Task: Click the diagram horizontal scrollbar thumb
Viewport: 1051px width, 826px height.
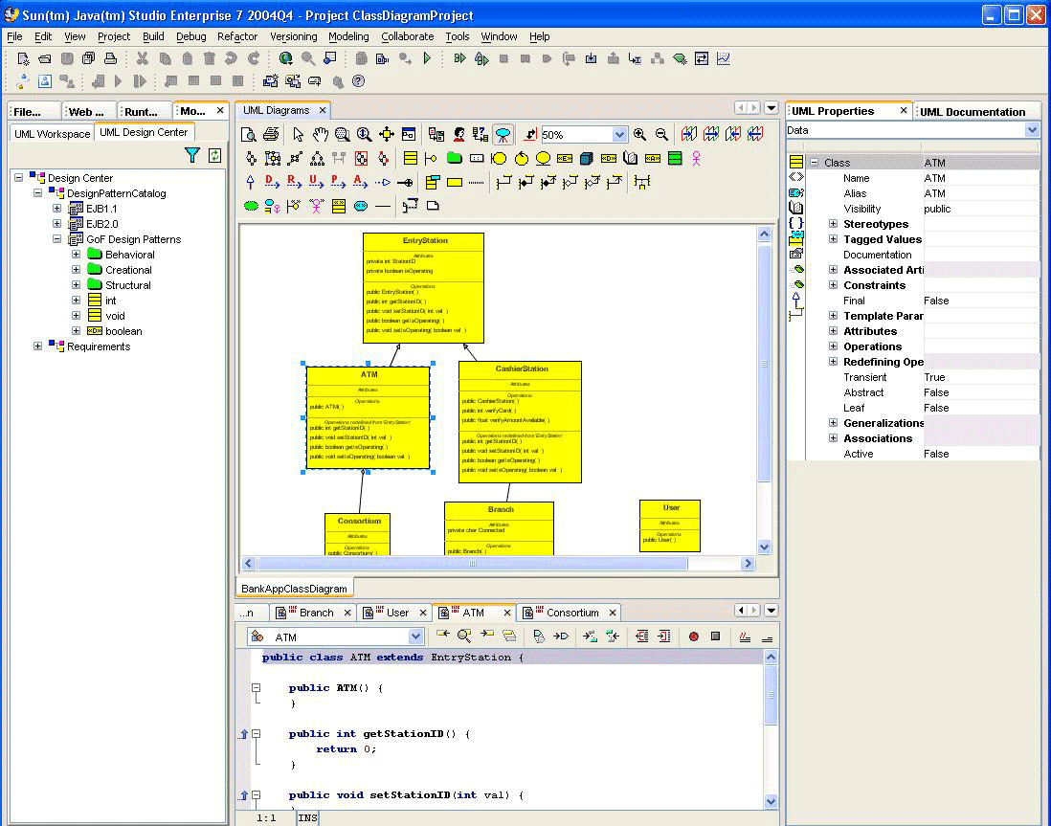Action: coord(473,564)
